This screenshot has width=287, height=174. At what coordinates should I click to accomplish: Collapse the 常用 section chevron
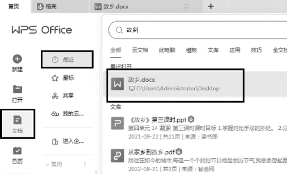(47, 165)
